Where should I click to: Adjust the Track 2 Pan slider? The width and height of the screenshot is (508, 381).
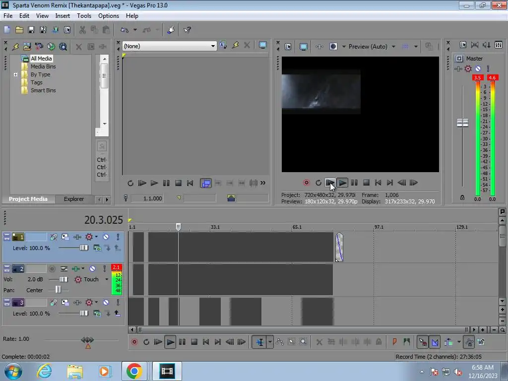click(x=58, y=290)
